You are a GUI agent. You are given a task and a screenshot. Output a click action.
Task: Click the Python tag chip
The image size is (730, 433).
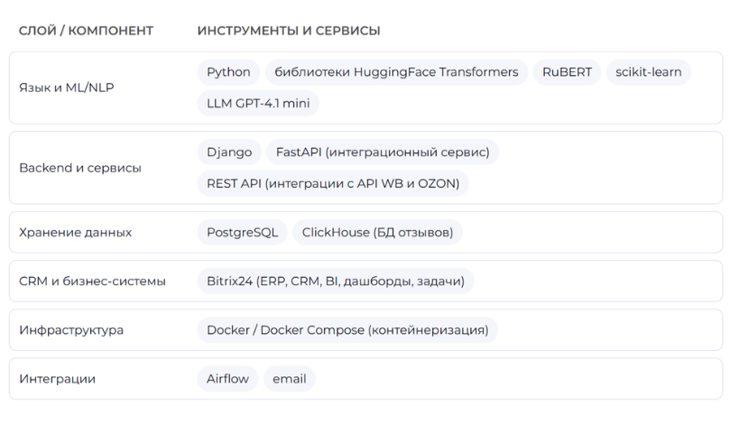pos(228,72)
